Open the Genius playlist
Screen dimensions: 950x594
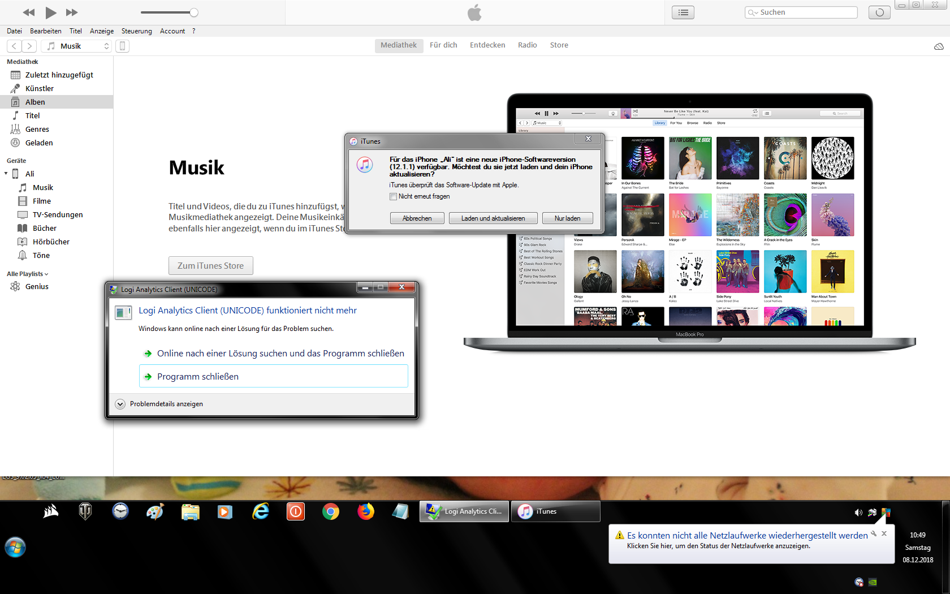pyautogui.click(x=57, y=286)
